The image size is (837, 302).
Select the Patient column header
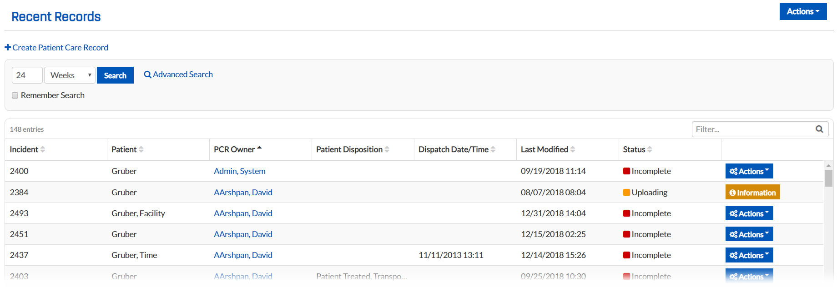(x=125, y=149)
